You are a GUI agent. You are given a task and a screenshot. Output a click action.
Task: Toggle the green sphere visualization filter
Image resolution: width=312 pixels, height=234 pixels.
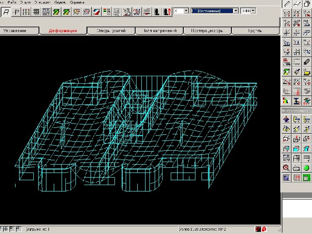point(307,168)
